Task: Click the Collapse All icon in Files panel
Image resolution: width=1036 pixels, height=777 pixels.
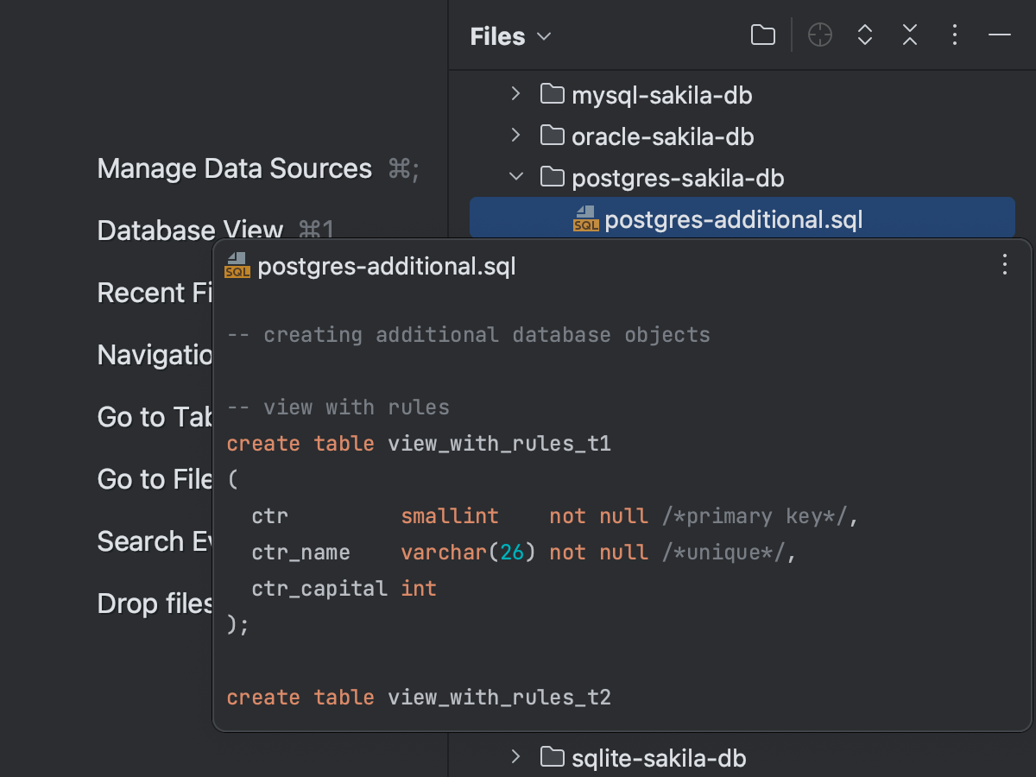Action: click(909, 35)
